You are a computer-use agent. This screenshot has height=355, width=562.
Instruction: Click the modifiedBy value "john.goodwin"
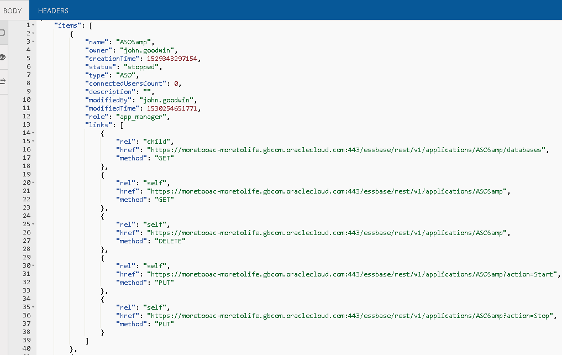(x=166, y=100)
